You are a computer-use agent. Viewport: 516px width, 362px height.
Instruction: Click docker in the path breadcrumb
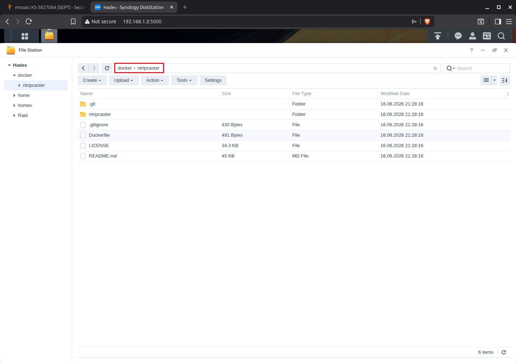(x=125, y=68)
